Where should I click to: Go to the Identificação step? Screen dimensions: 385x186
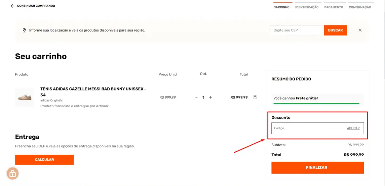307,7
